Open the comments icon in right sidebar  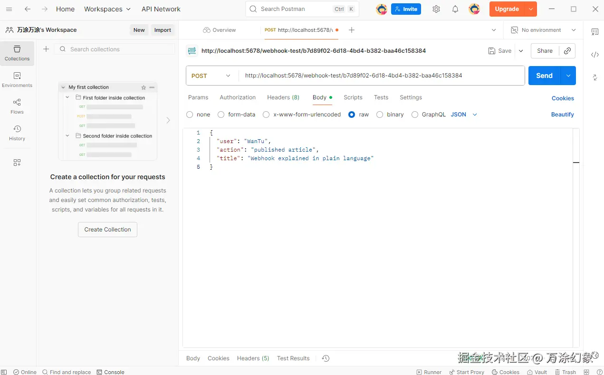click(x=595, y=32)
